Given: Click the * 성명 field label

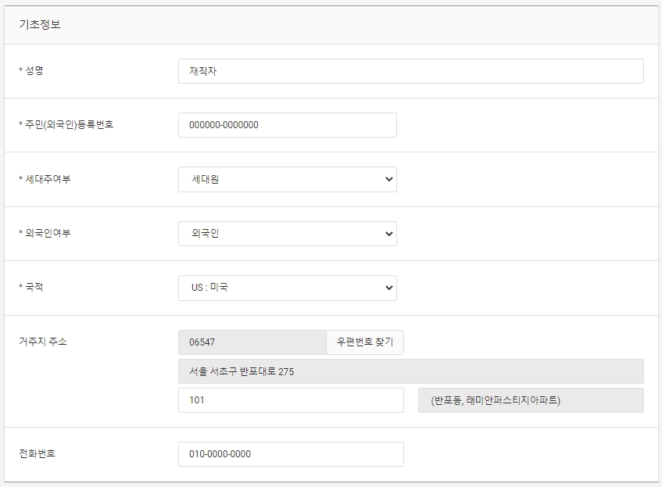Looking at the screenshot, I should click(30, 70).
